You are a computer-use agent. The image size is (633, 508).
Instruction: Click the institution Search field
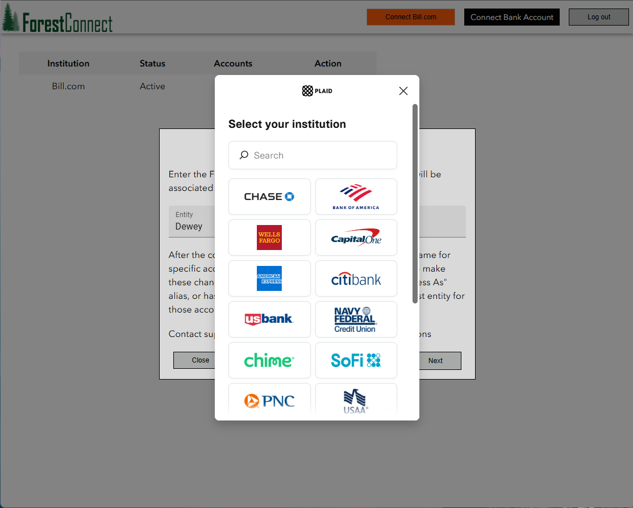coord(313,155)
